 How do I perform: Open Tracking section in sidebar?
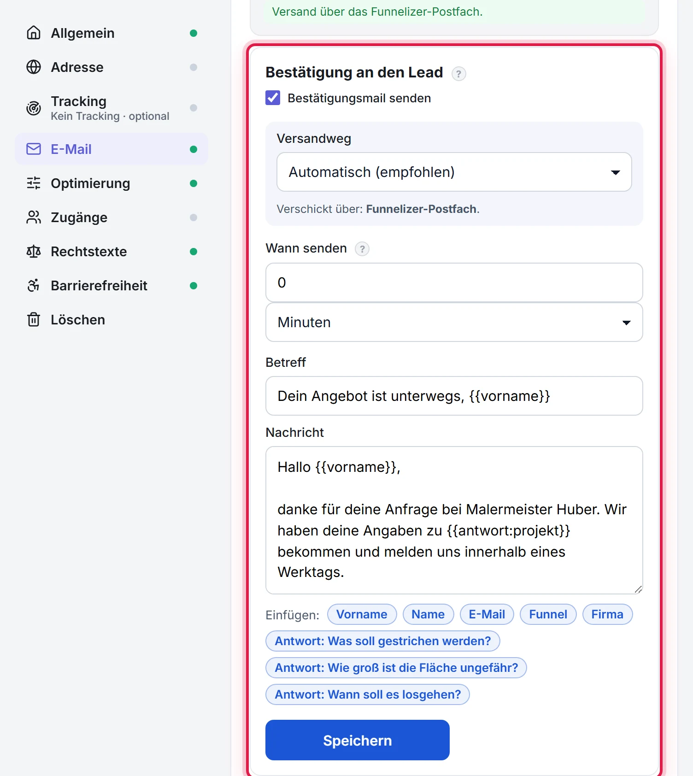112,108
